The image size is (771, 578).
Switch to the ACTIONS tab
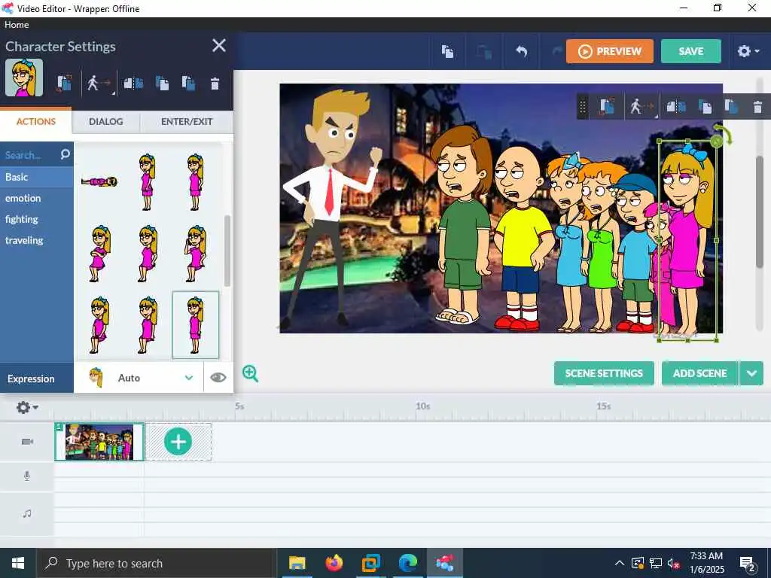[36, 121]
